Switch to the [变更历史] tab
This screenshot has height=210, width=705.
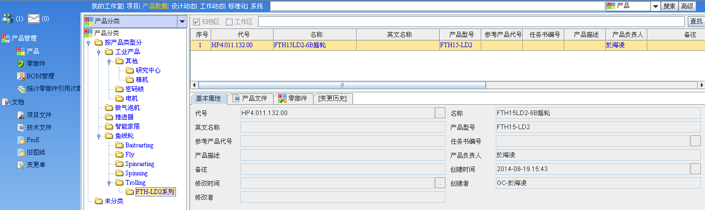click(x=333, y=99)
